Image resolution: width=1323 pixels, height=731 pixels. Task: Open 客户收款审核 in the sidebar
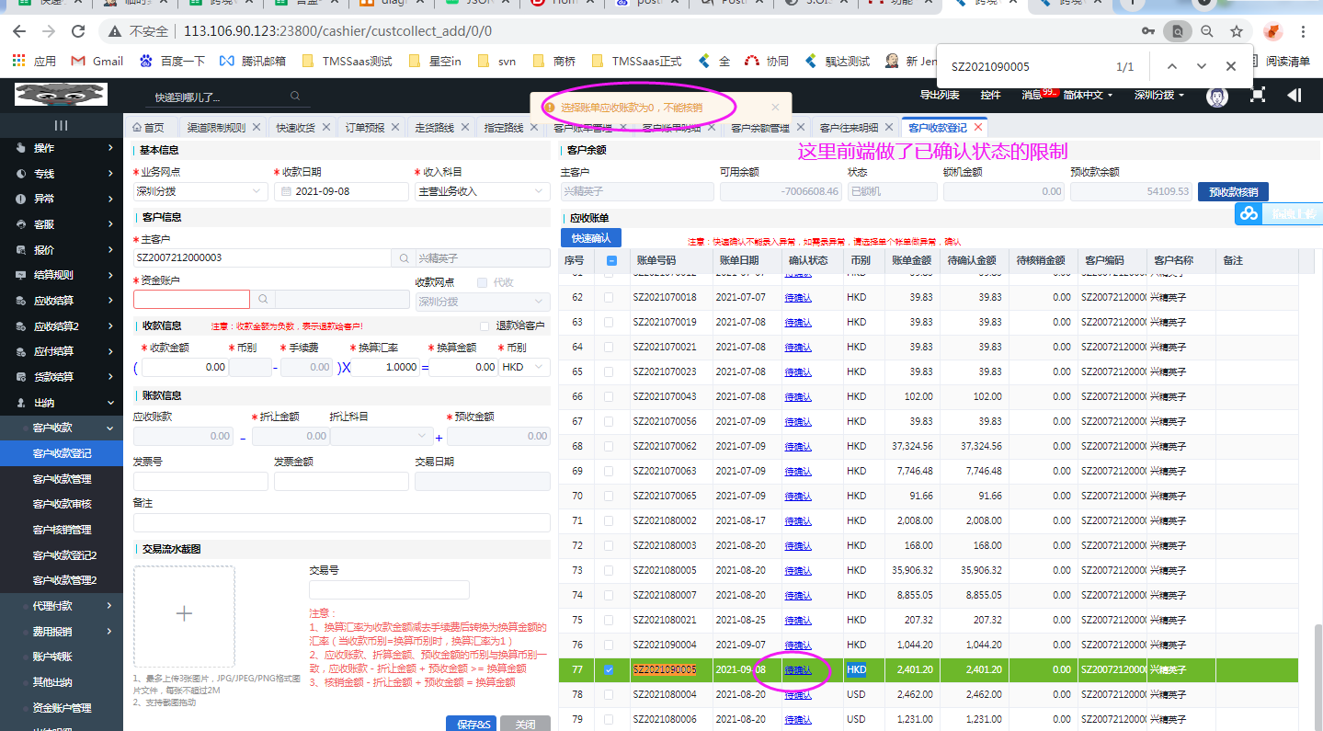[62, 504]
